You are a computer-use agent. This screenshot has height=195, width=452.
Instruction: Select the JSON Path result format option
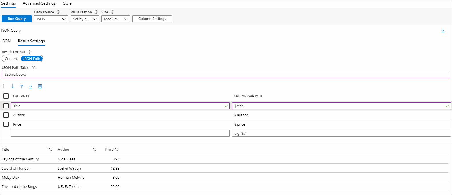[32, 59]
